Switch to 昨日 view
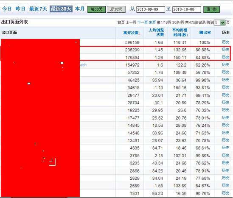 click(20, 9)
